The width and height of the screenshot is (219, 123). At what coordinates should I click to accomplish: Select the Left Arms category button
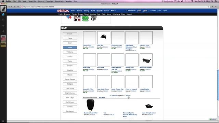click(70, 88)
